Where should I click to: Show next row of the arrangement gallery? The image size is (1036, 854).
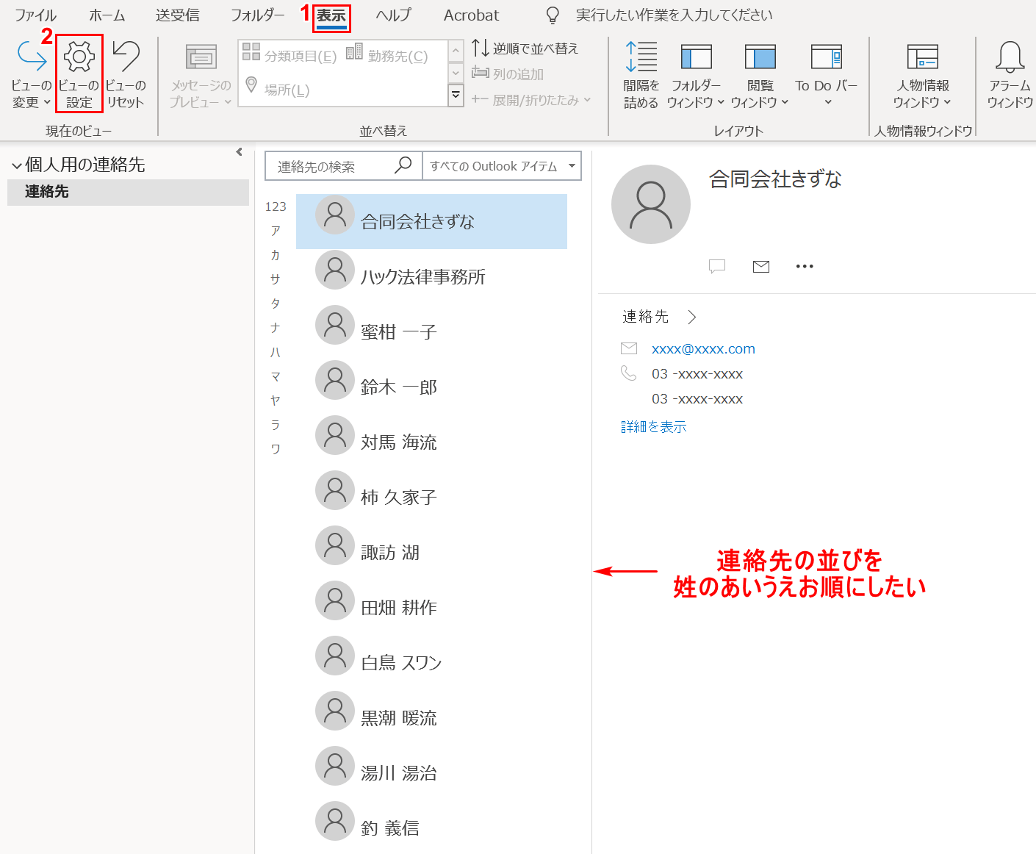(456, 73)
